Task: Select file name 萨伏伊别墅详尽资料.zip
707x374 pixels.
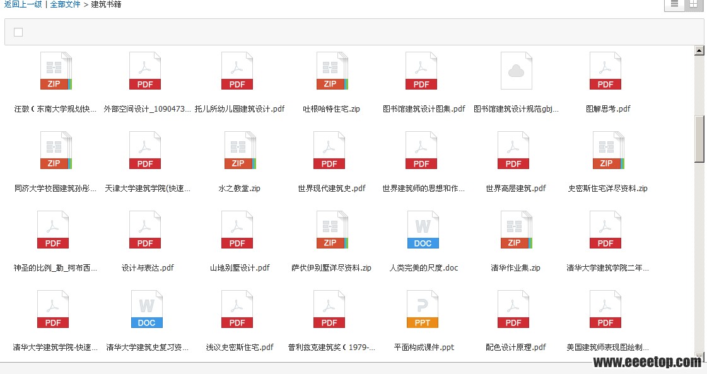Action: (x=331, y=268)
